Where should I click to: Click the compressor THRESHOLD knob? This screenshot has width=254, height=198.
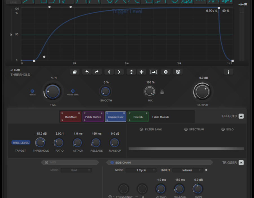point(40,143)
